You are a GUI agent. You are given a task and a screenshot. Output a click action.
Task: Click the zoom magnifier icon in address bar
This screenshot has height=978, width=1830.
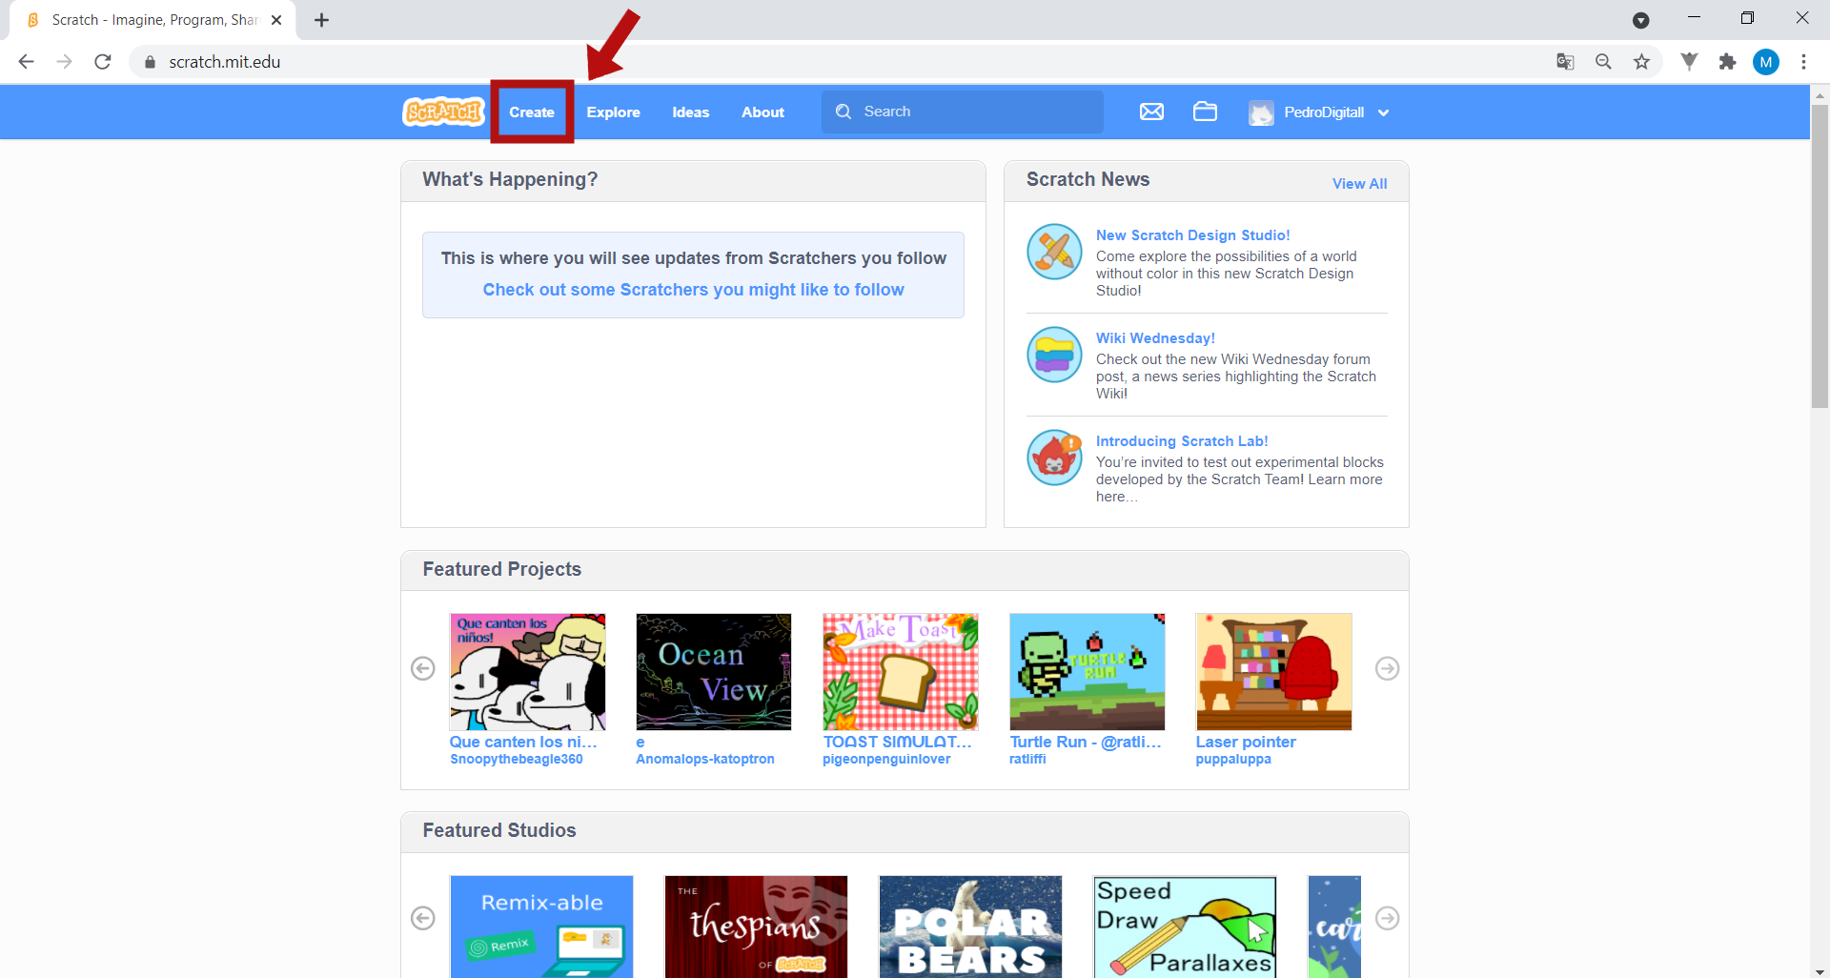point(1603,62)
